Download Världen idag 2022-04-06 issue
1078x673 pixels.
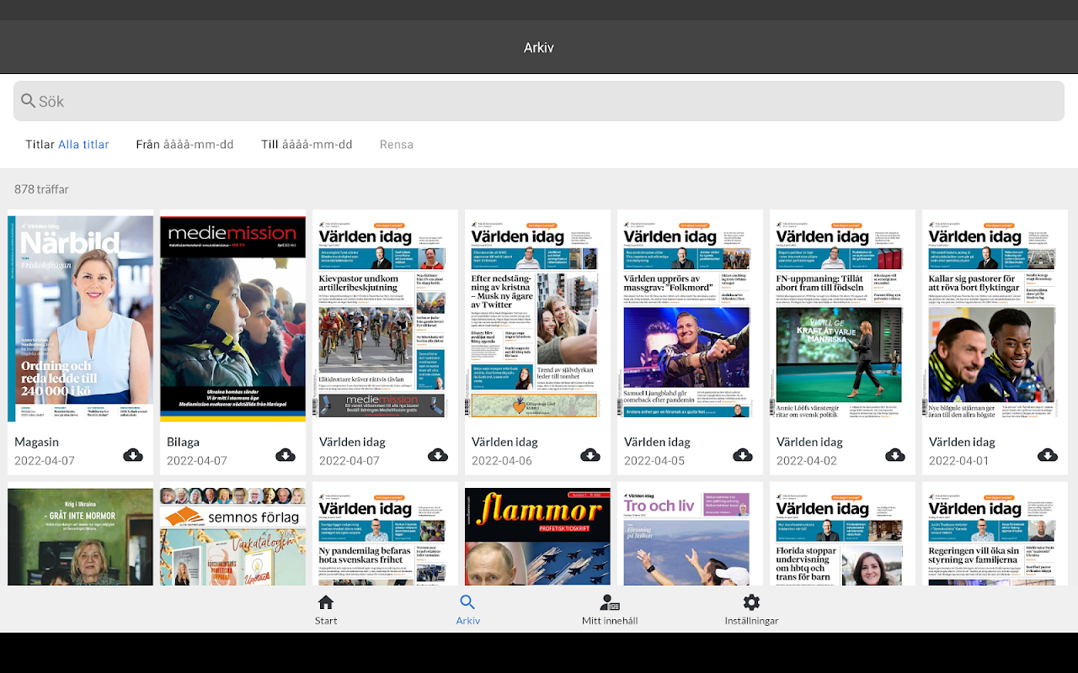point(590,455)
